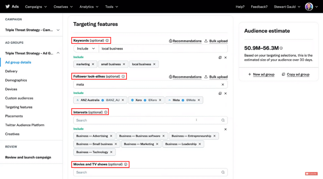Open Follower look-alikes info icon
This screenshot has height=179, width=323.
tap(123, 76)
